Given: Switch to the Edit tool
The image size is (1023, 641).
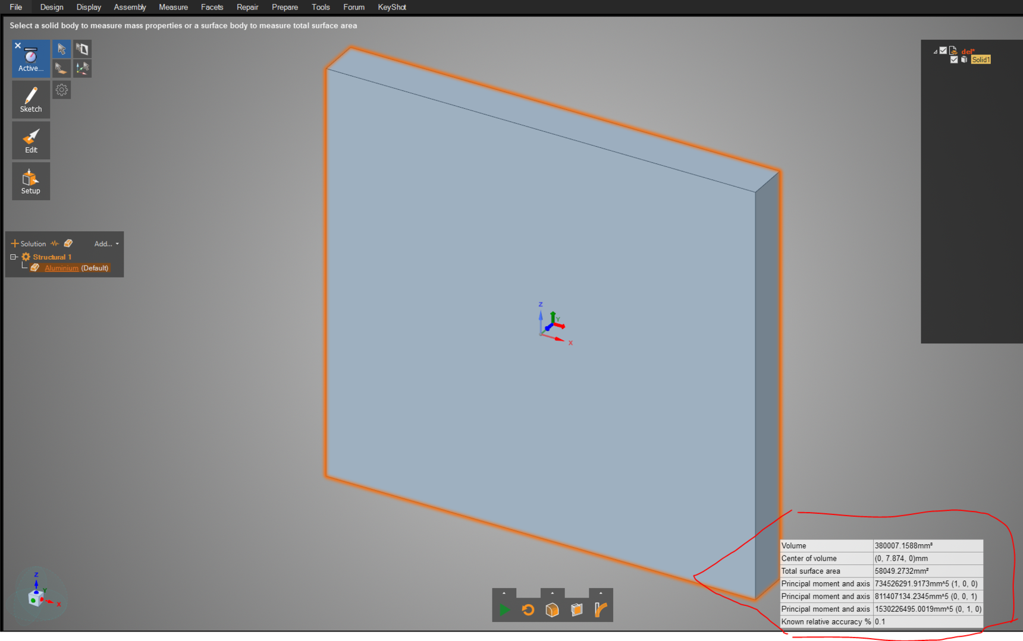Looking at the screenshot, I should (x=31, y=140).
